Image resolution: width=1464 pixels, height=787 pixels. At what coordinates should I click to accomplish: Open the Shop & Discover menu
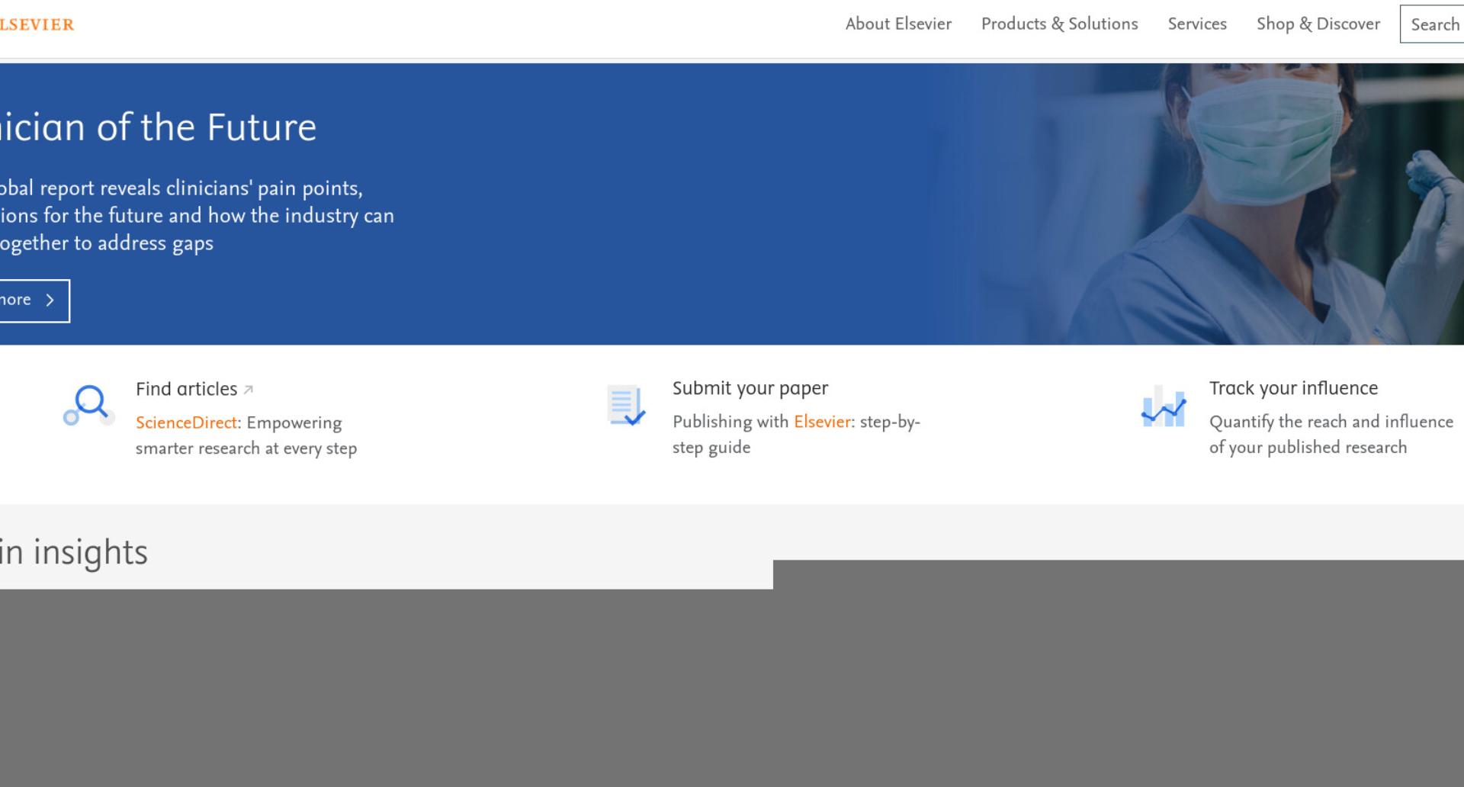point(1318,24)
